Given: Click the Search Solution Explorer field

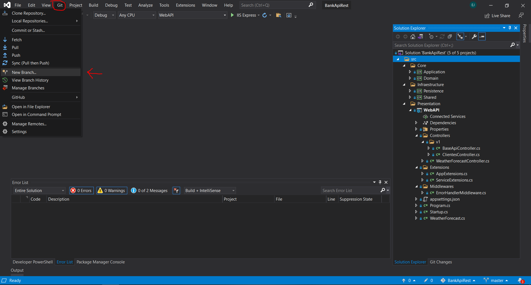Looking at the screenshot, I should (452, 45).
